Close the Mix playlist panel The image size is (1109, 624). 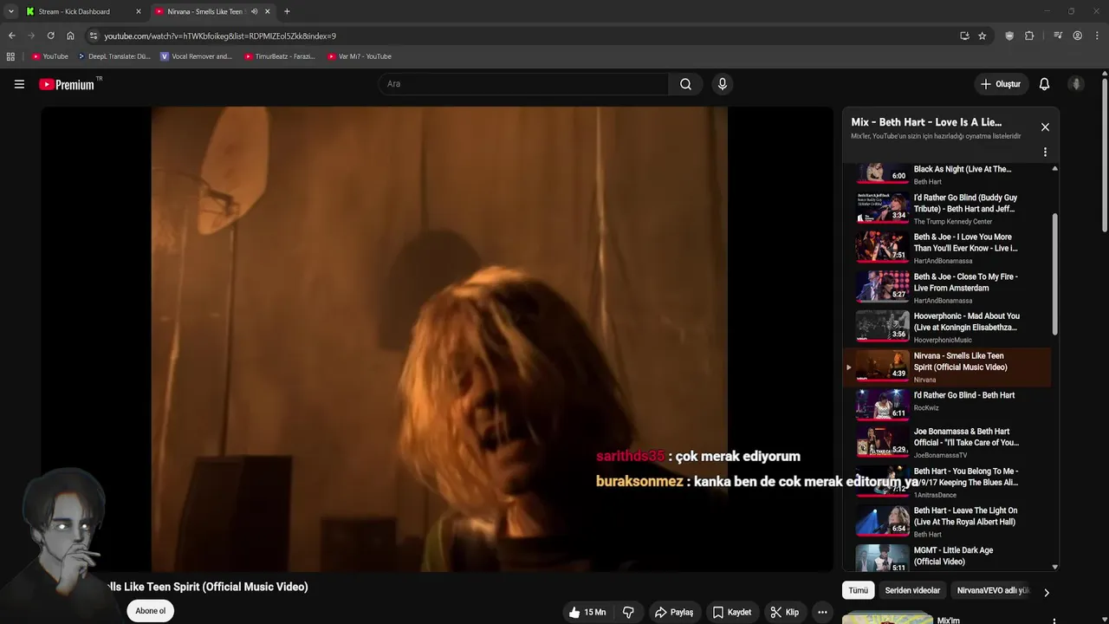pos(1045,127)
